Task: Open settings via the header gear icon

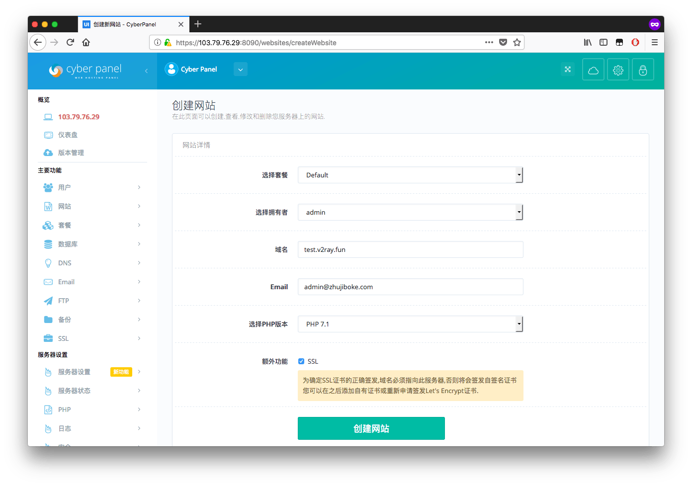Action: point(618,70)
